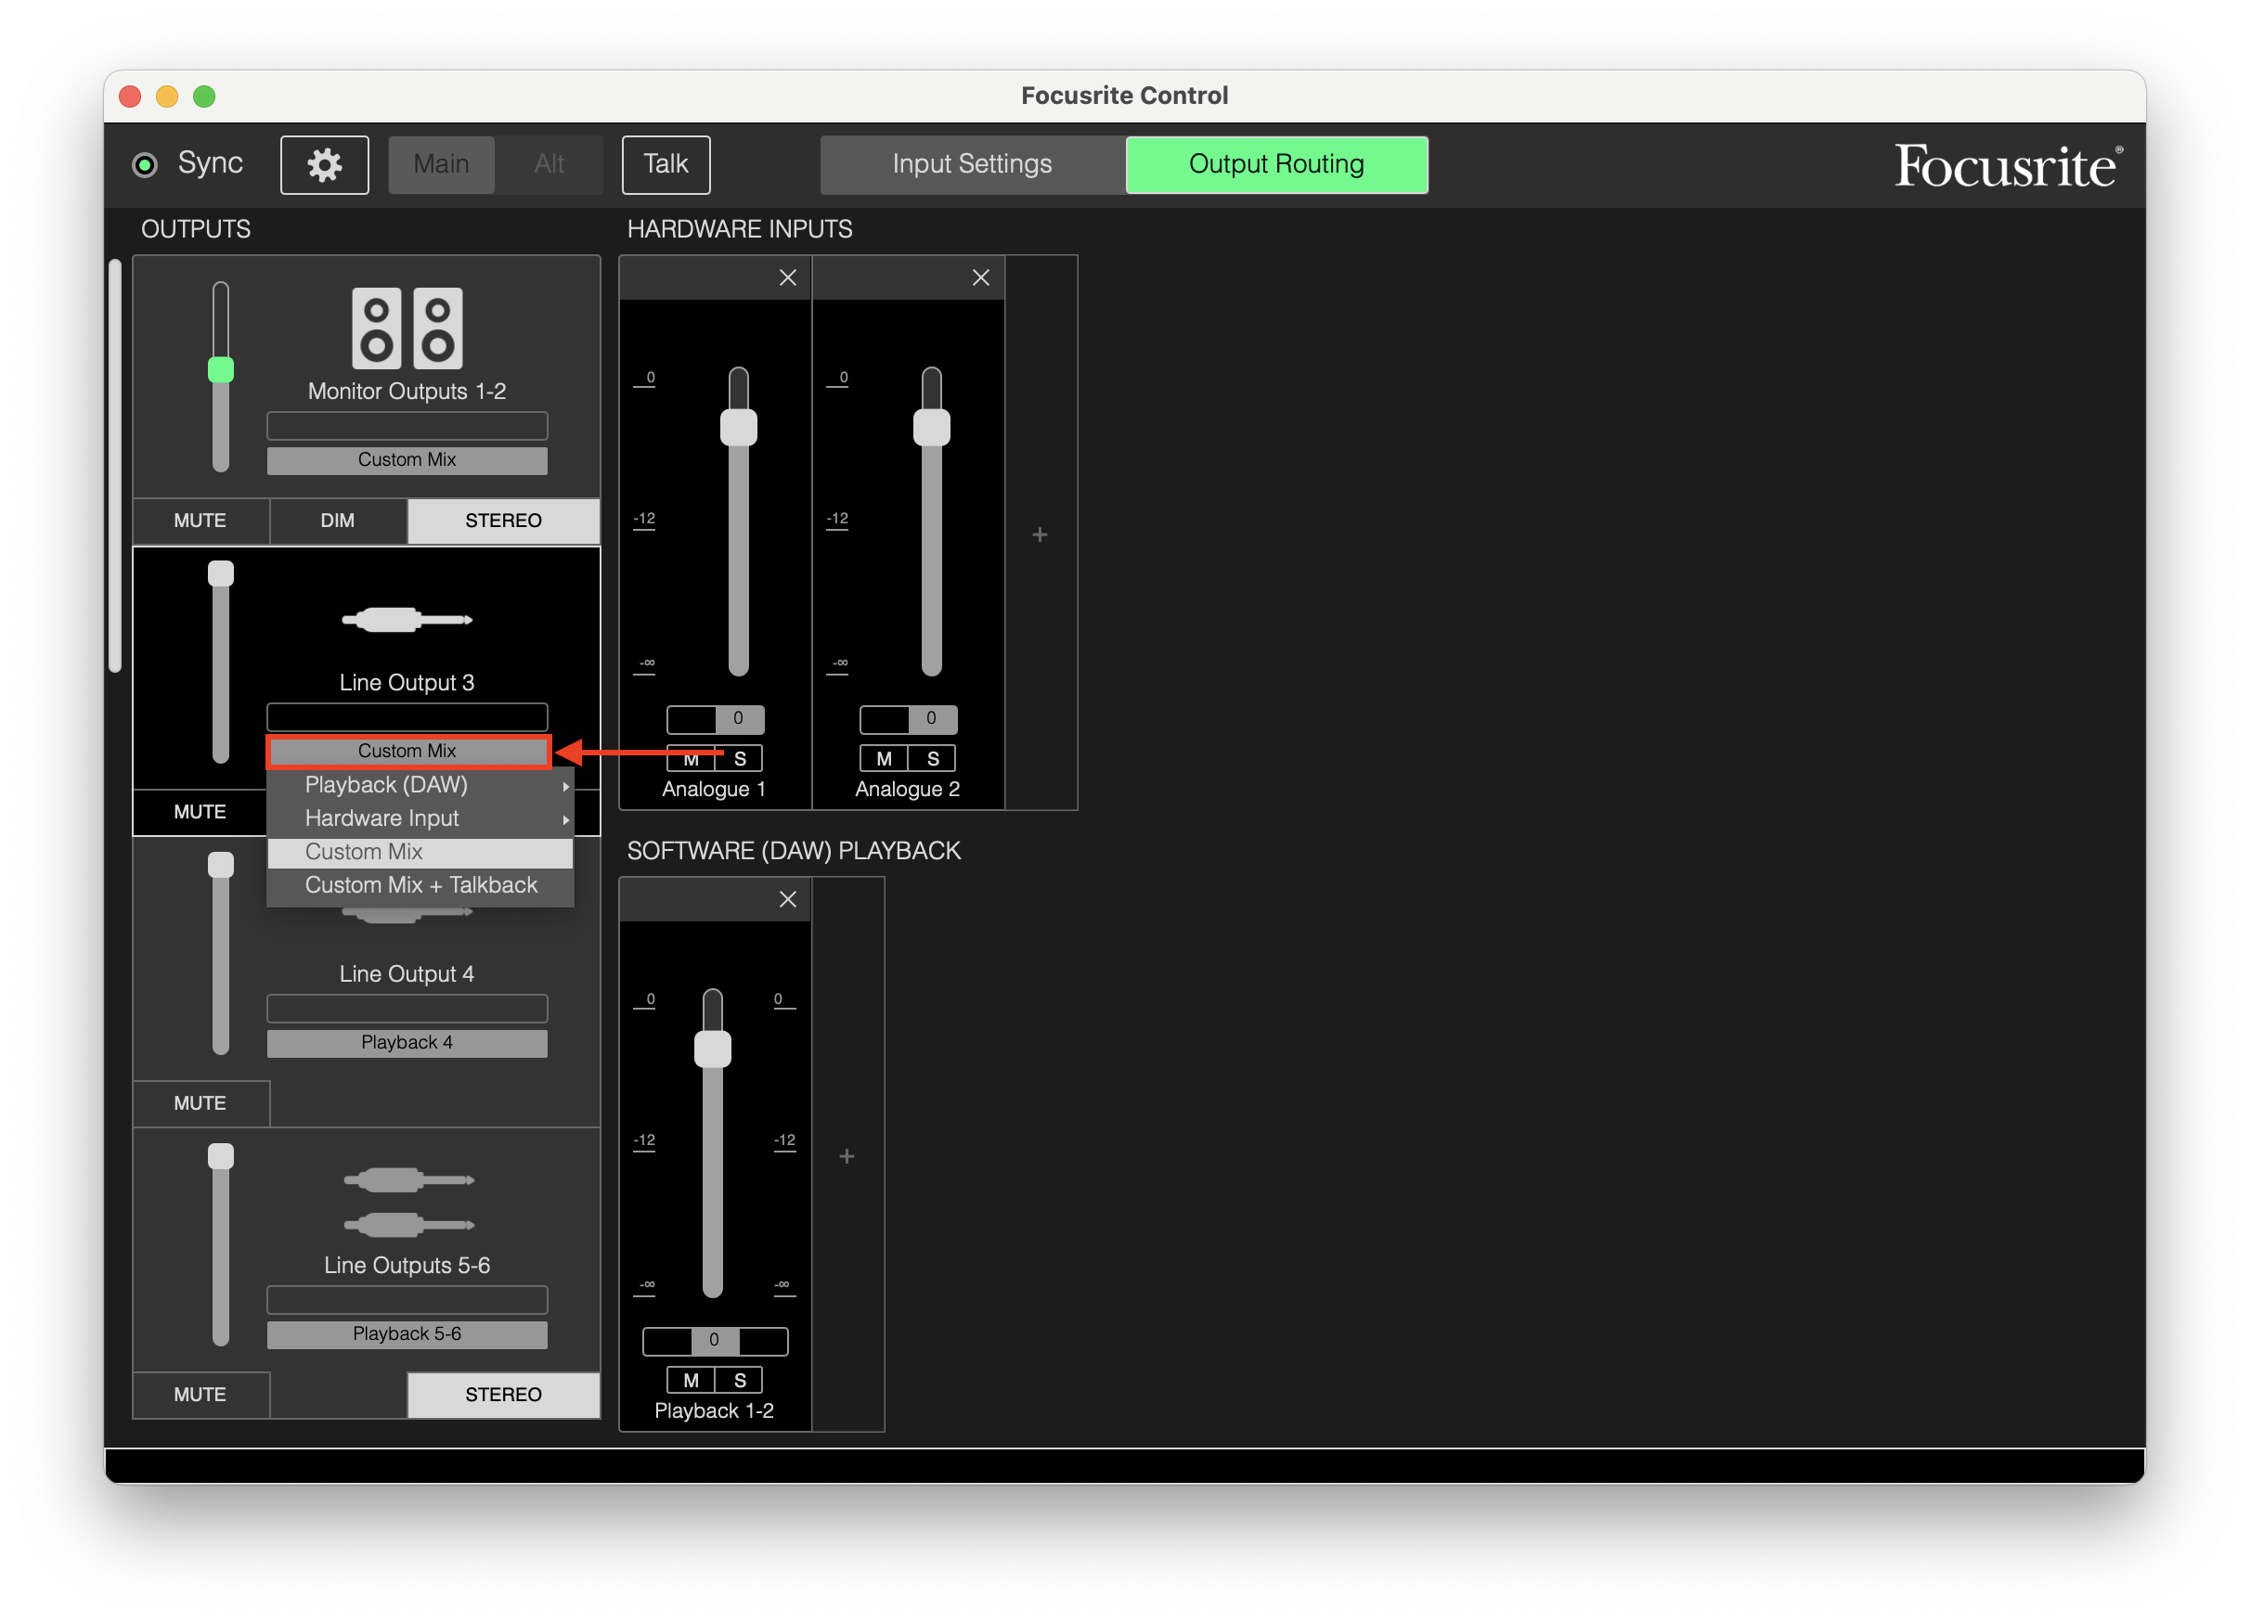Switch to the Input Settings tab

pos(972,164)
